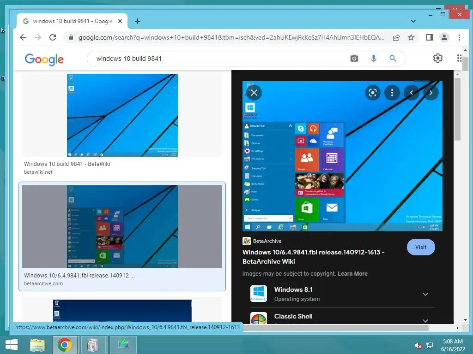The width and height of the screenshot is (473, 354).
Task: Switch to Chrome on the taskbar
Action: click(65, 345)
